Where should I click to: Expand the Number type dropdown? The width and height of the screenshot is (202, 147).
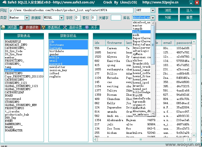tap(27, 18)
